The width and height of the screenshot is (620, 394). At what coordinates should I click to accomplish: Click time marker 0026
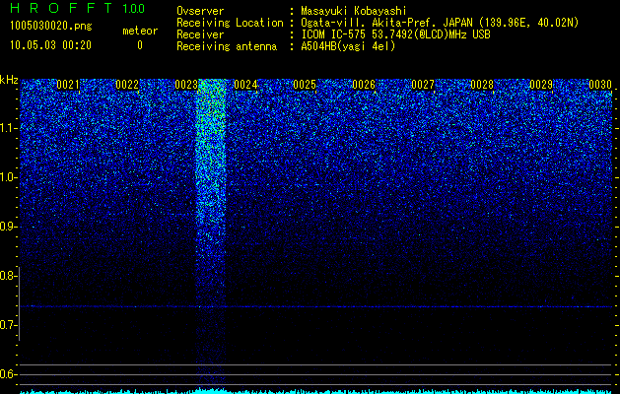[364, 85]
